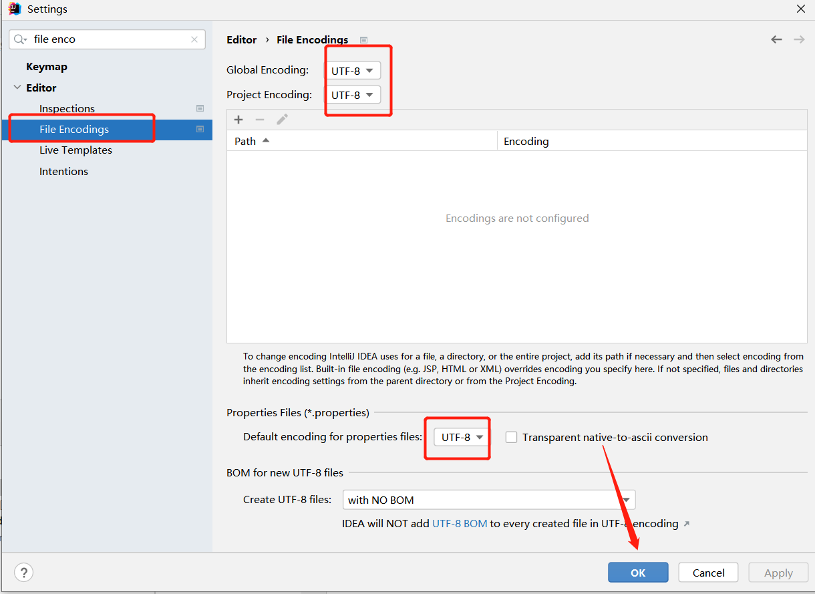Click the 'Encodings are not configured' text
This screenshot has width=815, height=594.
click(517, 218)
